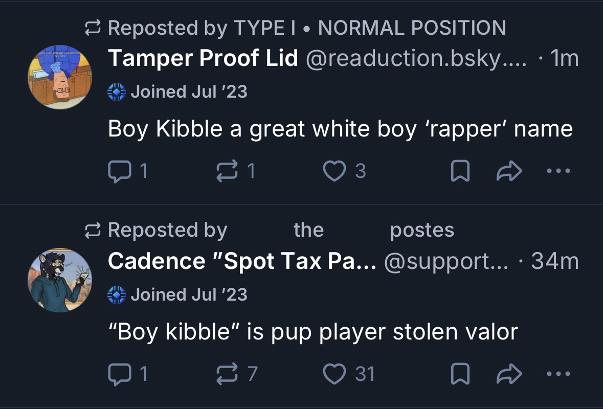Open the Tamper Proof Lid display name
The image size is (603, 409).
click(203, 59)
